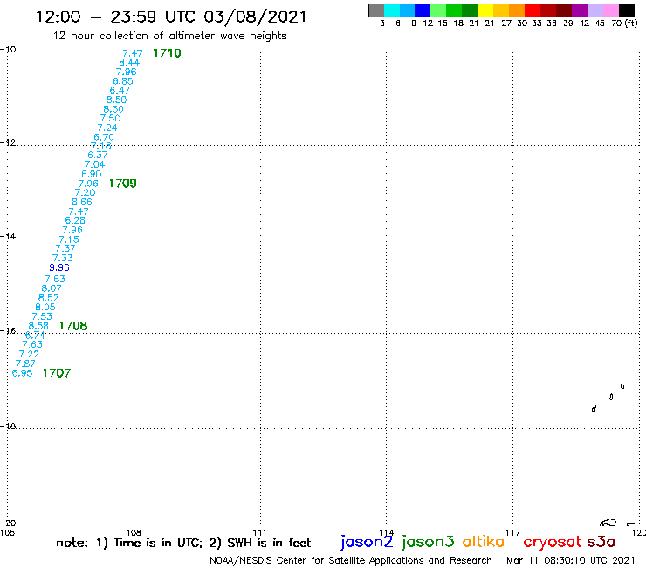The image size is (646, 568).
Task: Click the wave height value 7.50
Action: (x=110, y=118)
